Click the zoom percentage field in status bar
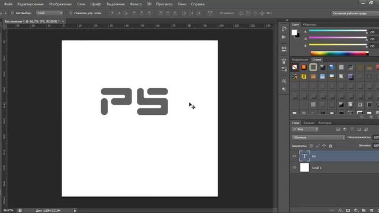This screenshot has width=379, height=213. (x=8, y=211)
